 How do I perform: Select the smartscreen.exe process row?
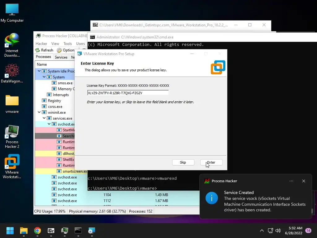tap(61, 171)
